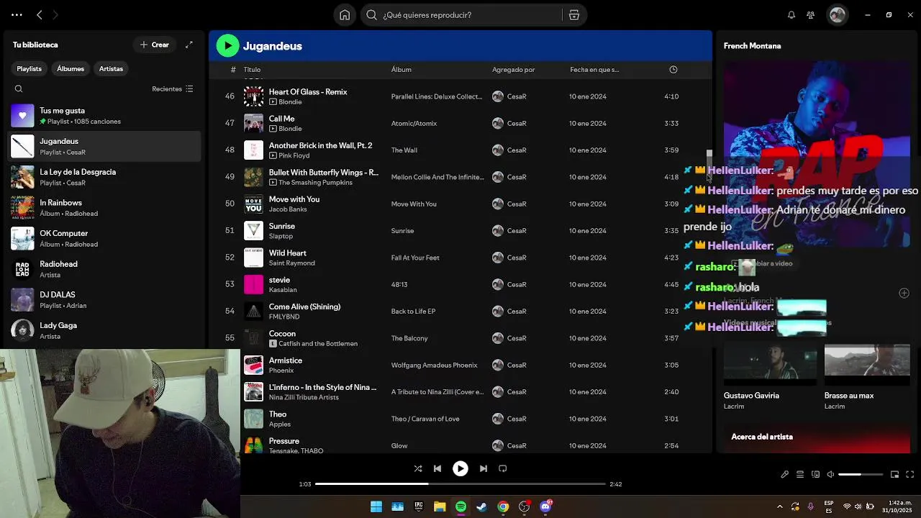Seek on the song progress bar

click(x=460, y=484)
